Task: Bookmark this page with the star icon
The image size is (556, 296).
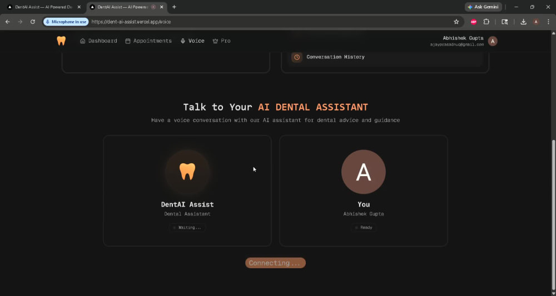Action: (456, 22)
